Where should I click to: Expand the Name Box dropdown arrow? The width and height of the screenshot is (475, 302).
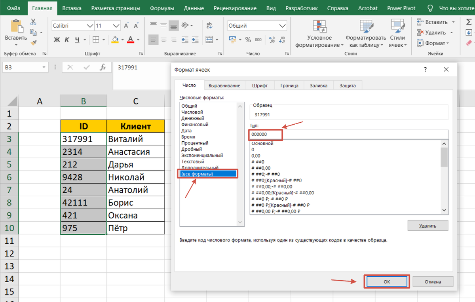click(x=44, y=68)
